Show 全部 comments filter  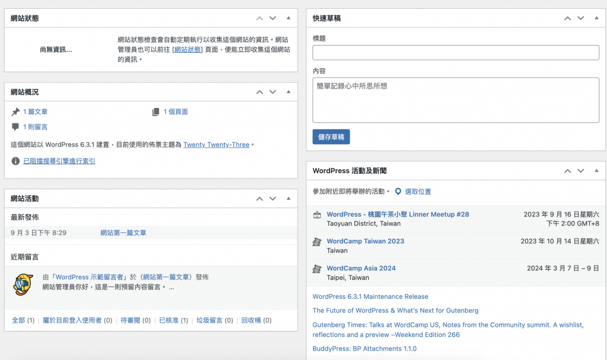pyautogui.click(x=18, y=320)
